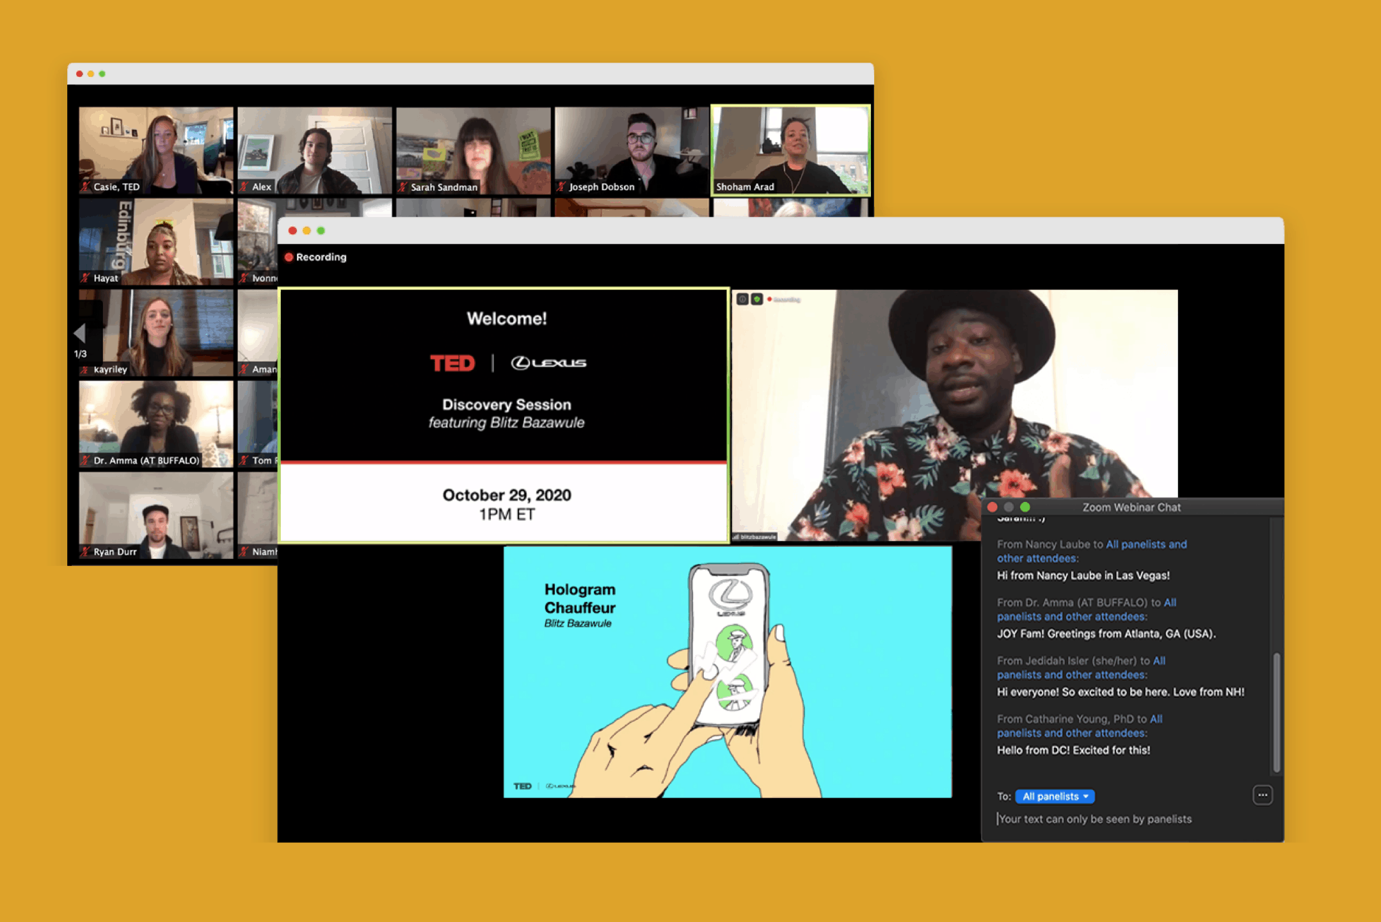Click recipient link in Catharine Young's message
The image size is (1381, 922).
[1080, 726]
